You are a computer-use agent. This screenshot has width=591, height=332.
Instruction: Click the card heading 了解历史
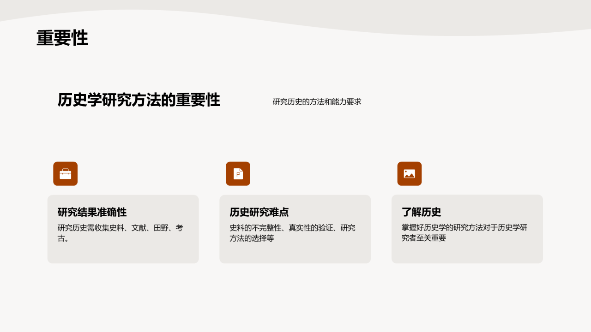(x=421, y=212)
